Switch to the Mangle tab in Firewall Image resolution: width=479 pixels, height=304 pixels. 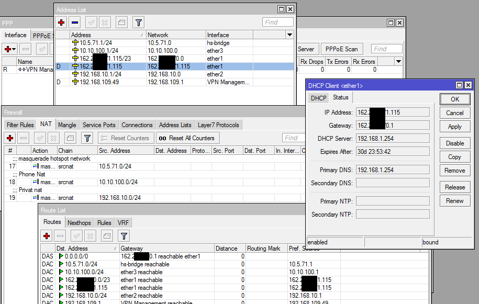tap(67, 125)
